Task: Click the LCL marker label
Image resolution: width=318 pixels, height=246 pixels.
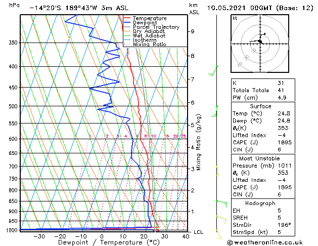Action: tap(199, 232)
